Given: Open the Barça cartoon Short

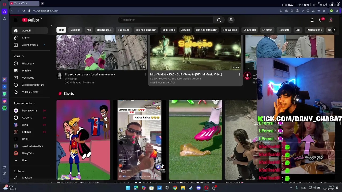Looking at the screenshot, I should tap(83, 140).
